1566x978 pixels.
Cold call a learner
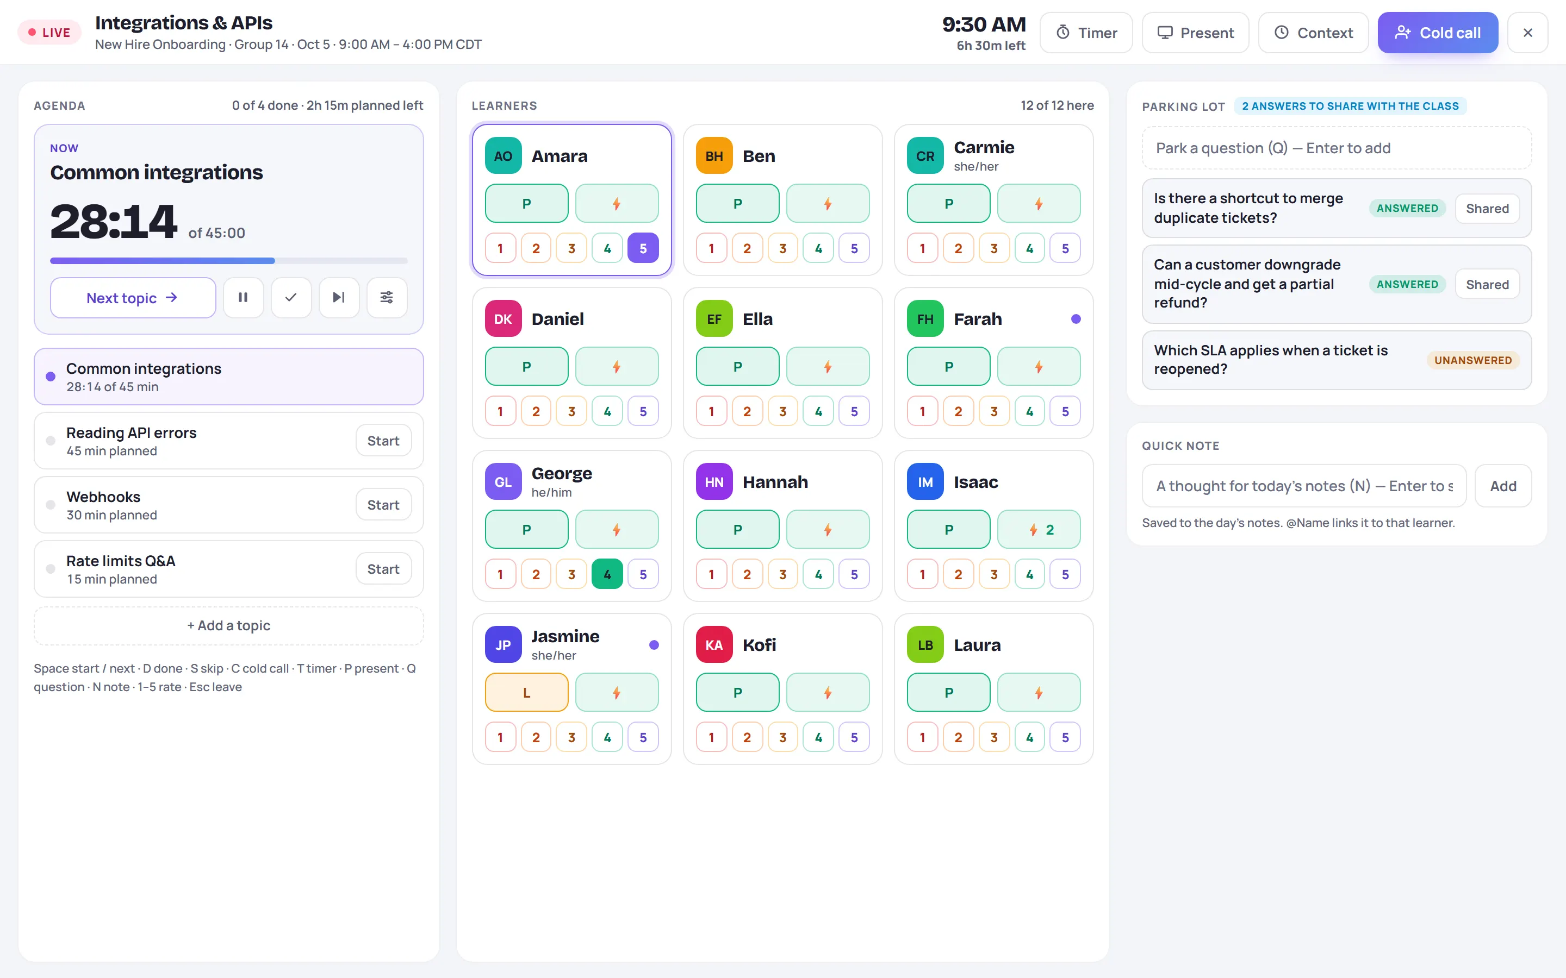1438,33
